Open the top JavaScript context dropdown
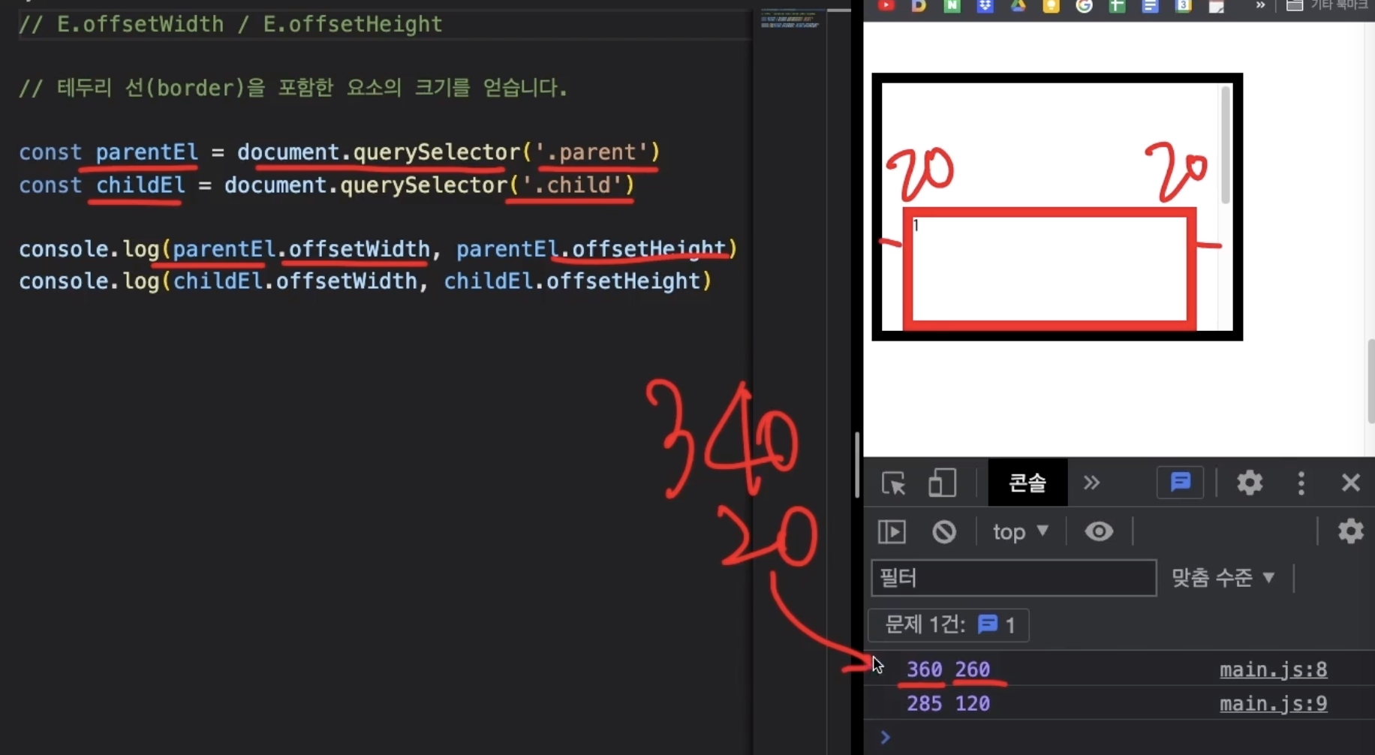This screenshot has height=755, width=1375. tap(1020, 532)
